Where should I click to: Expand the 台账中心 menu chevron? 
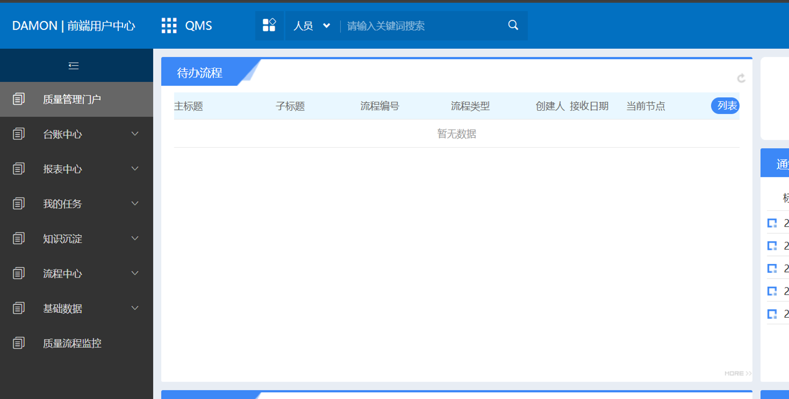[x=135, y=134]
